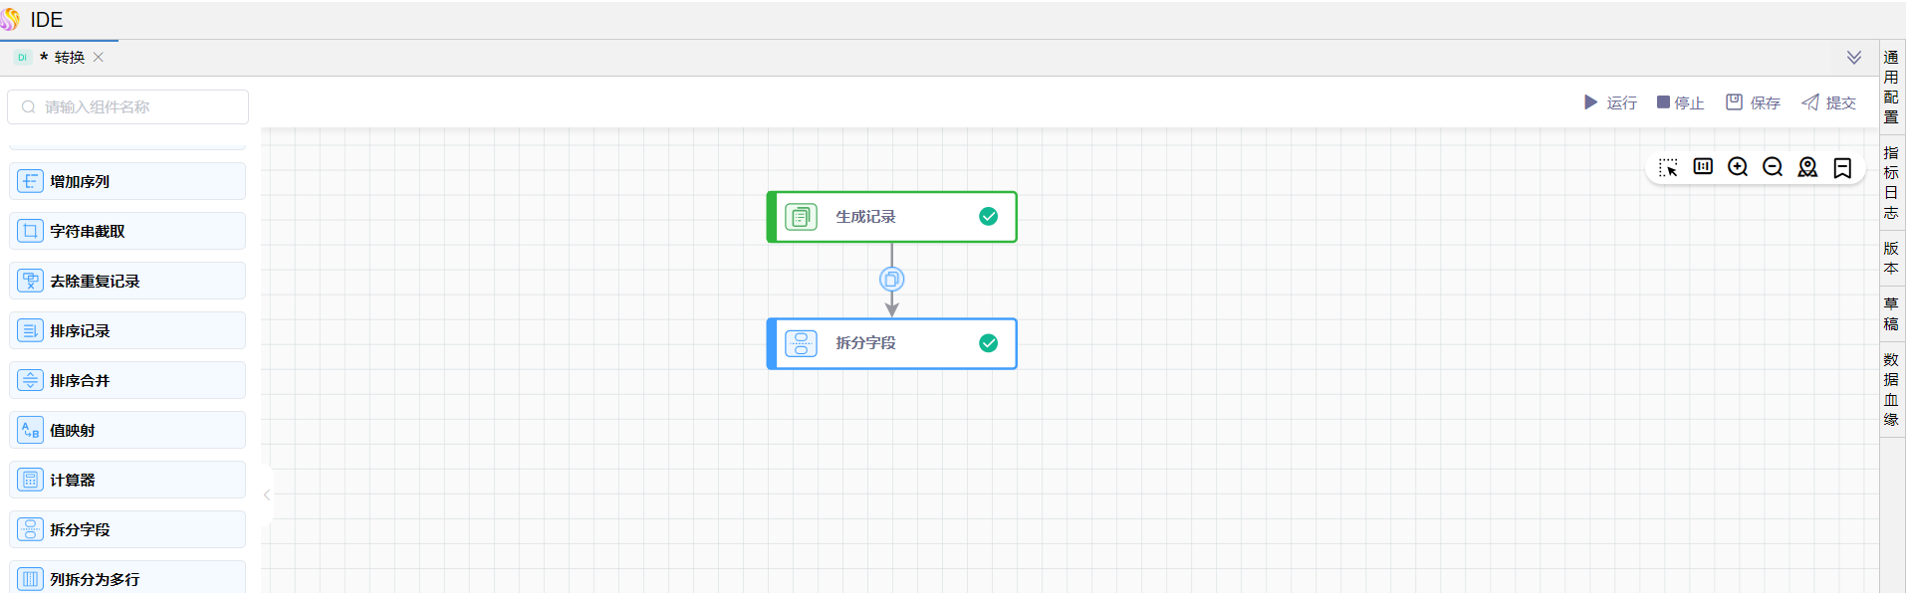Open the 通用配置 side tab

point(1891,87)
